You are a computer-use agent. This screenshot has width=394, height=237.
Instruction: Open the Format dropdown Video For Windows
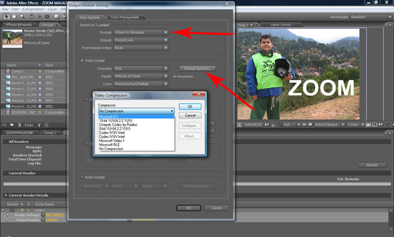(141, 32)
